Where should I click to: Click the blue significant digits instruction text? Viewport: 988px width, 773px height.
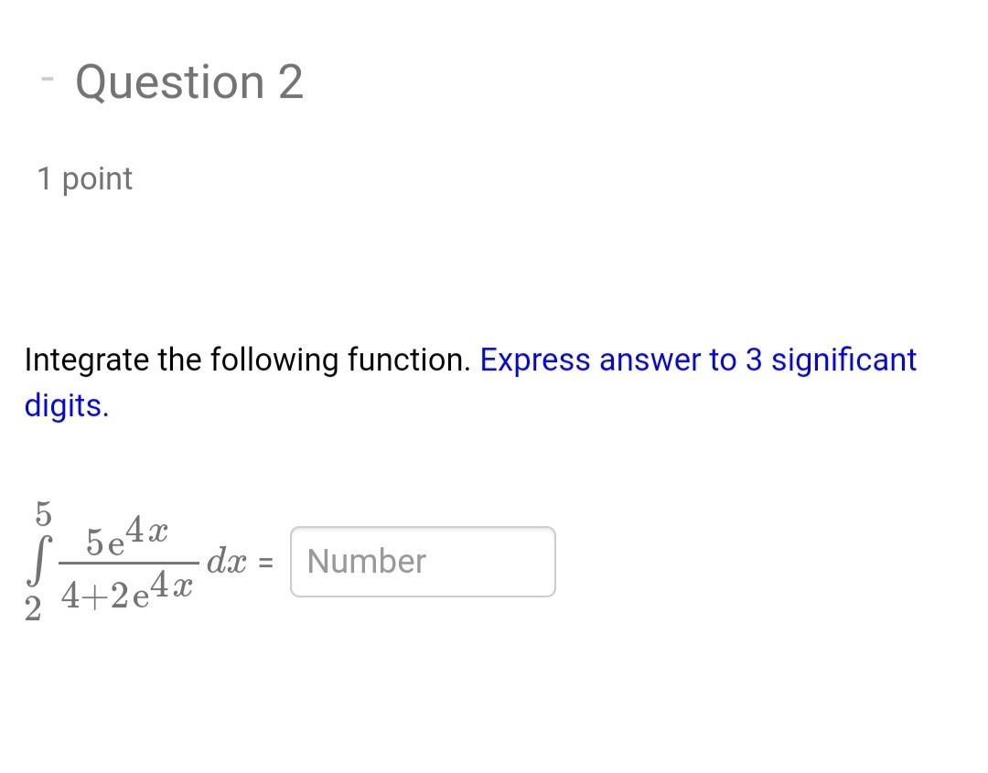(x=698, y=360)
